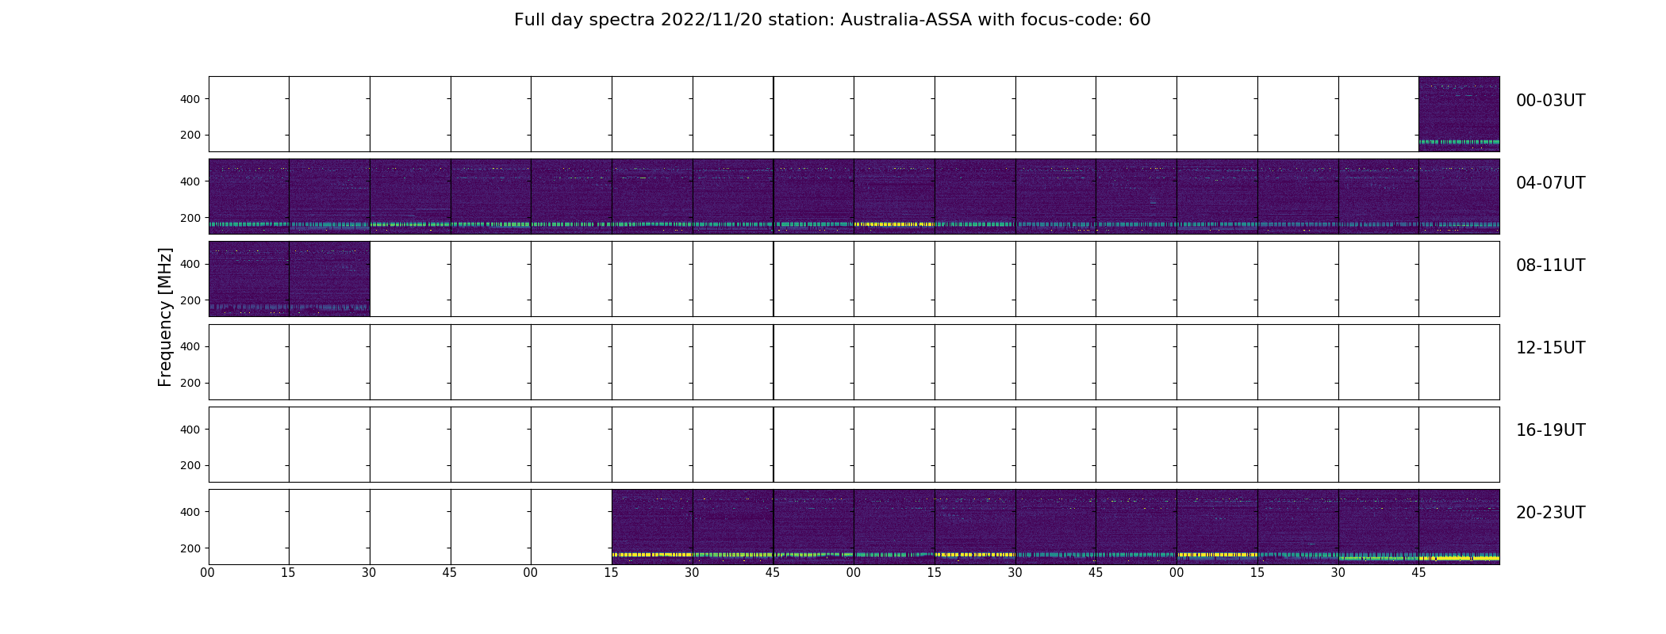Open the only filled spectrogram in the 00-03UT row
Screen dimensions: 1666x634
coord(1459,114)
